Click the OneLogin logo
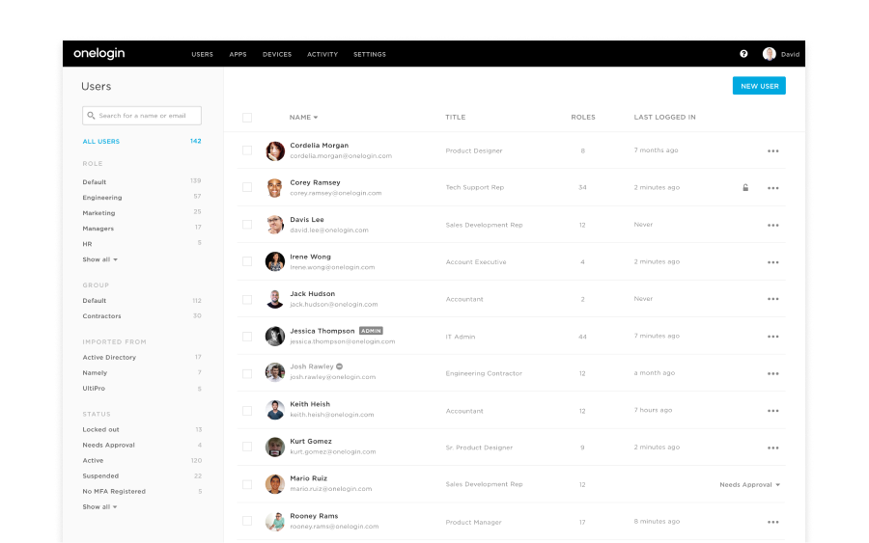 (x=99, y=54)
